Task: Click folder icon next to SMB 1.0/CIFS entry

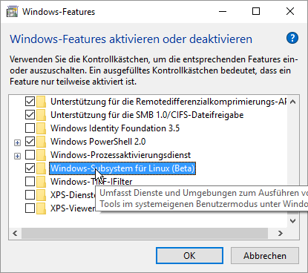Action: 41,115
